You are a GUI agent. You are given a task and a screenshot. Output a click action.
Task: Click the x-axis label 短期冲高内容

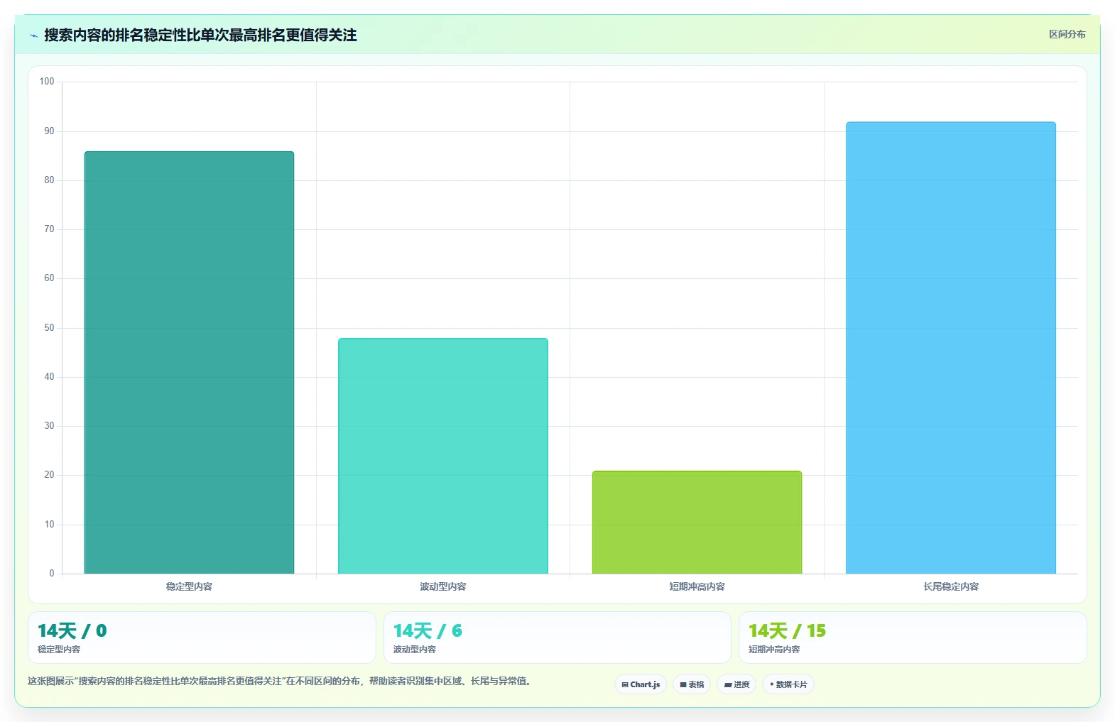point(697,586)
